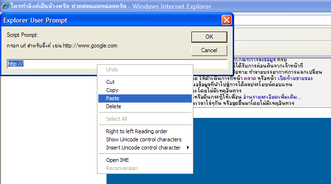
Task: Open the เปิดท้ายขายของ link
Action: tap(295, 79)
